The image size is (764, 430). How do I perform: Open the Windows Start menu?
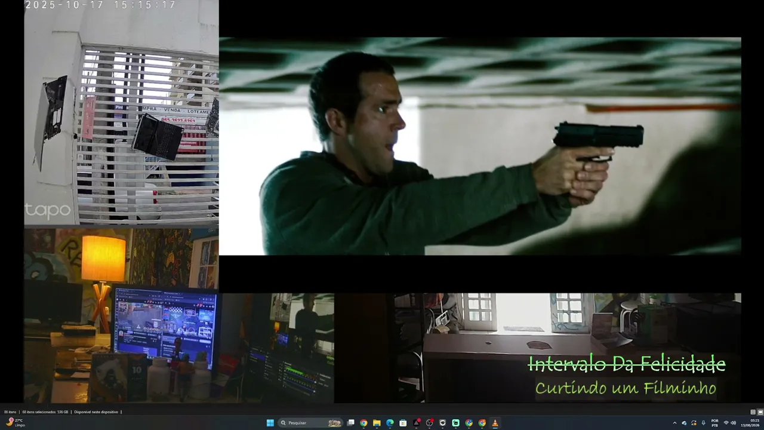point(270,423)
